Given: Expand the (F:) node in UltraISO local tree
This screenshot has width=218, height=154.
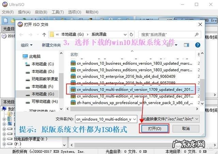Looking at the screenshot, I should [4, 144].
